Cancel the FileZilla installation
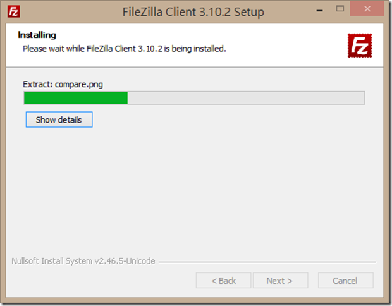This screenshot has height=306, width=392. pyautogui.click(x=345, y=281)
